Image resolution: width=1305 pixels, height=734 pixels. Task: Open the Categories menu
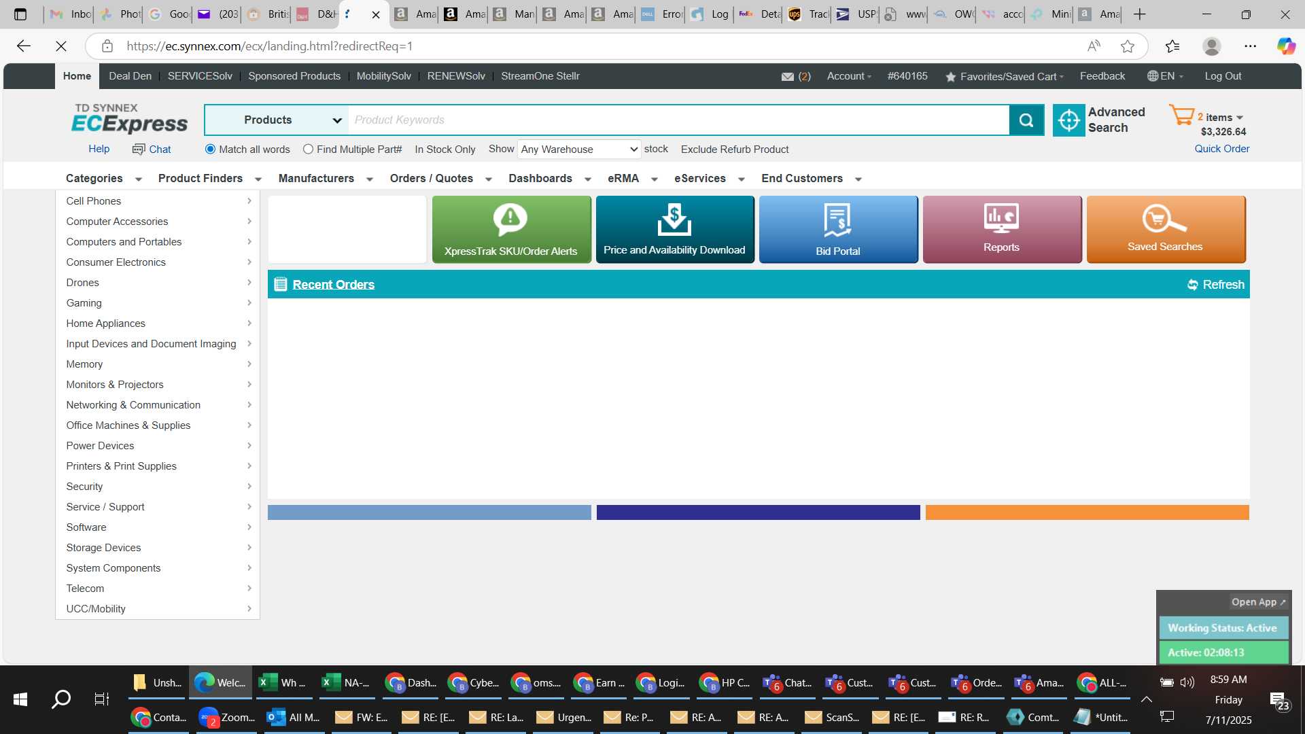click(103, 179)
